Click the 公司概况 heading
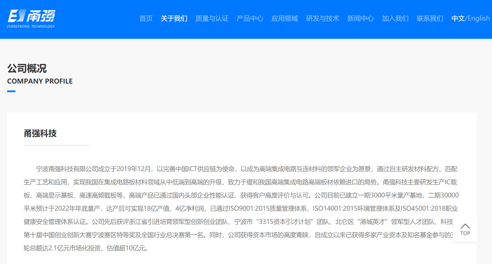The image size is (492, 264). coord(27,68)
